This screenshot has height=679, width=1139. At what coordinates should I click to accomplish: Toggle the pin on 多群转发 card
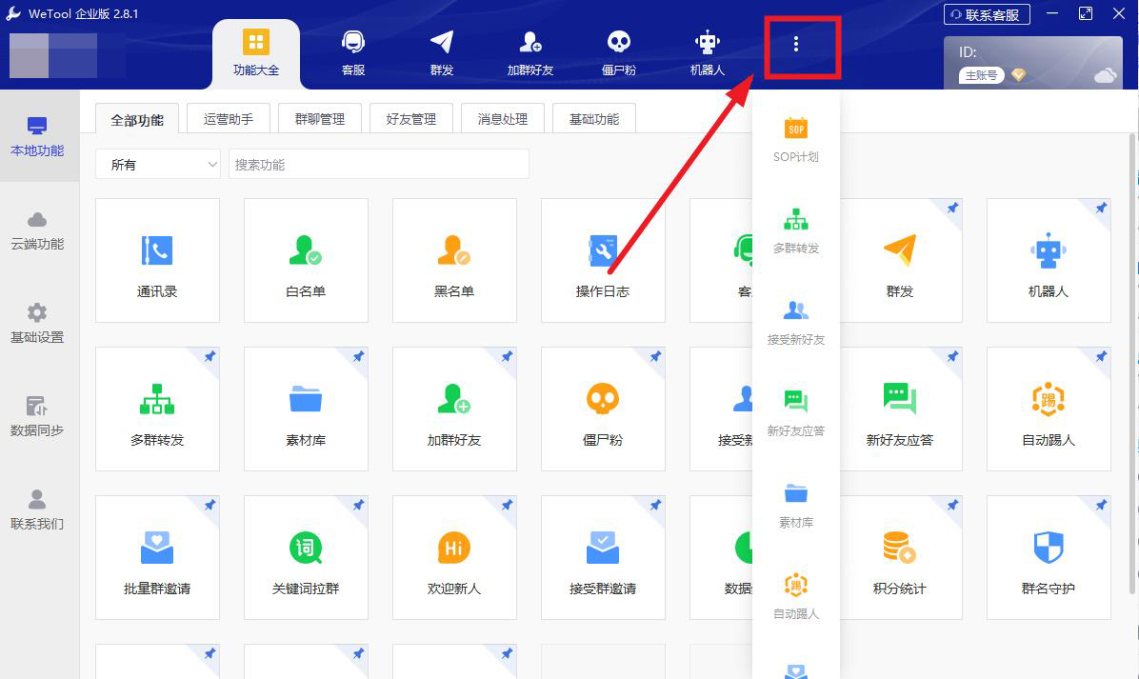point(210,356)
